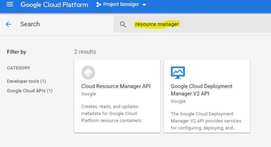
Task: Click Deployment Manager V2 API description text
Action: tap(206, 121)
